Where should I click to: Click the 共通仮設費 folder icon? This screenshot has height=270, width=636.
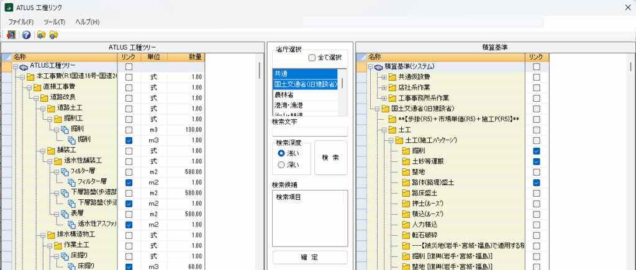pos(392,77)
